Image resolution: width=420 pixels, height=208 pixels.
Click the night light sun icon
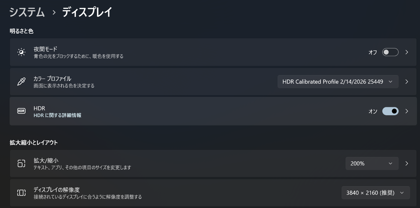(21, 52)
